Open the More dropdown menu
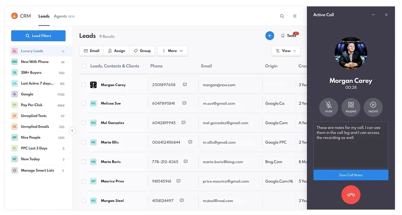Viewport: 402px width, 215px height. (x=172, y=51)
